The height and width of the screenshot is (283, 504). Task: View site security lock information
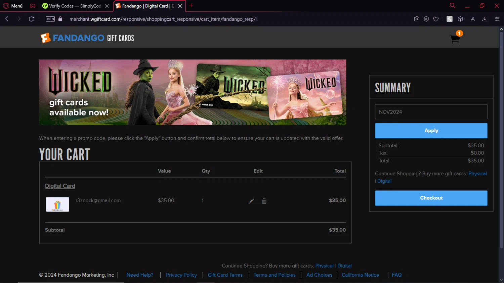click(x=60, y=19)
